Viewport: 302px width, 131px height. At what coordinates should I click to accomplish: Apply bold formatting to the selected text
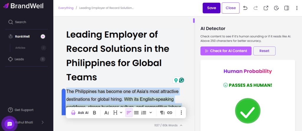tap(94, 112)
